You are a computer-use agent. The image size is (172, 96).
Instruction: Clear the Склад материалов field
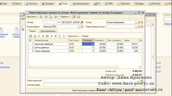[139, 22]
